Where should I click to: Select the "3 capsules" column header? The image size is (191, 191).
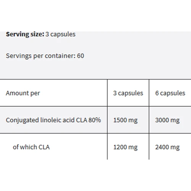[128, 93]
